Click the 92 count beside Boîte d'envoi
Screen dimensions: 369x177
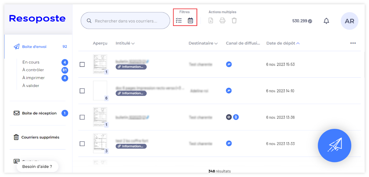point(65,47)
